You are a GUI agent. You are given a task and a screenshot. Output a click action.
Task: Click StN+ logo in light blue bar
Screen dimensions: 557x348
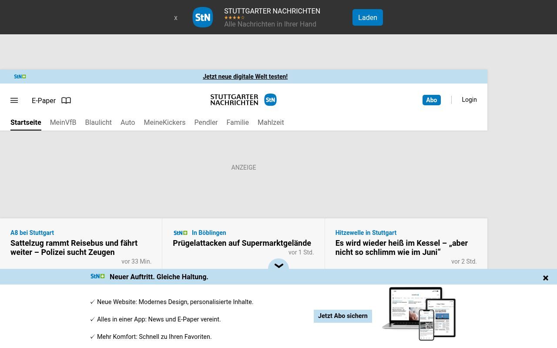(x=20, y=77)
